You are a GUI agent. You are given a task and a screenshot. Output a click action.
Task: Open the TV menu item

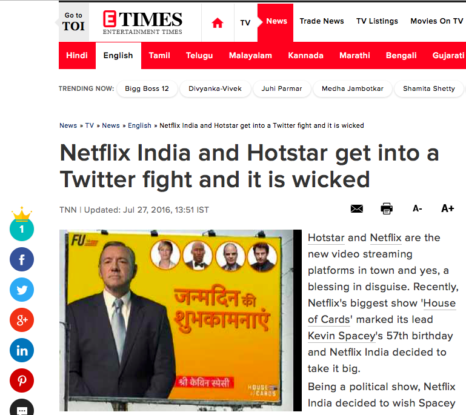[x=245, y=22]
